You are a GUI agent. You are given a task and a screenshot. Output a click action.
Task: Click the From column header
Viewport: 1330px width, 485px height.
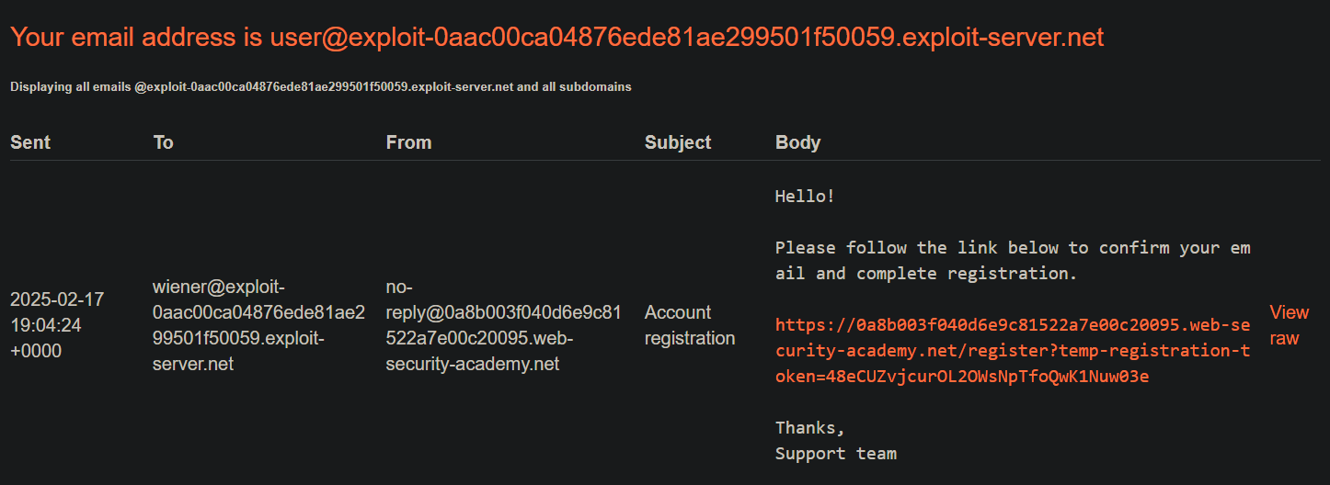tap(408, 142)
